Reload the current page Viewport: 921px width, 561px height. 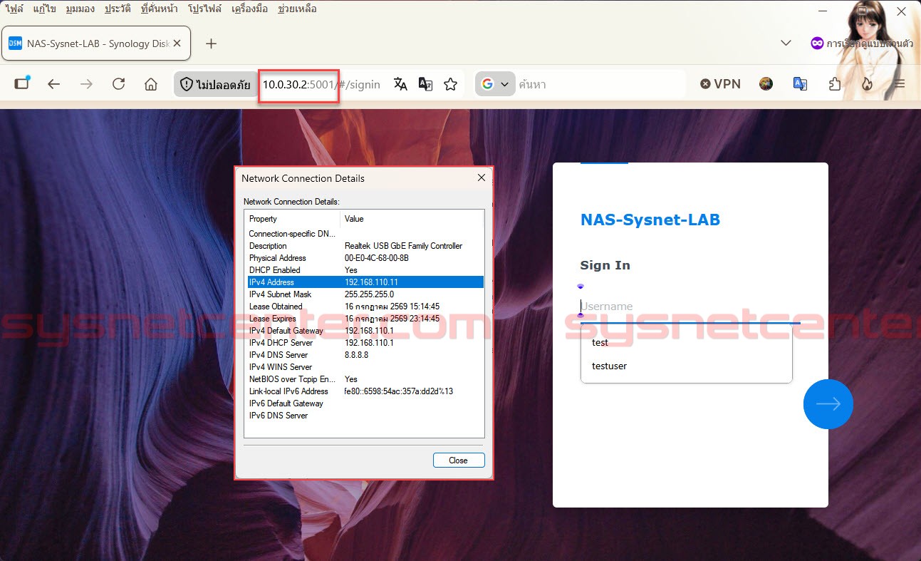click(119, 84)
